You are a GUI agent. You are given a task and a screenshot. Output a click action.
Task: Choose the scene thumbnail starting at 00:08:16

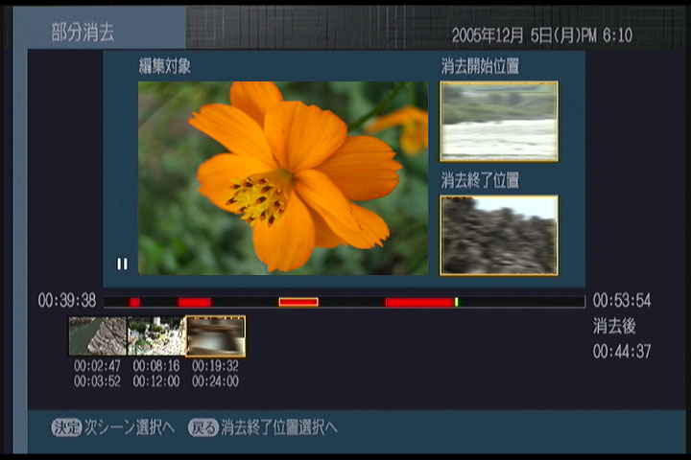click(156, 336)
